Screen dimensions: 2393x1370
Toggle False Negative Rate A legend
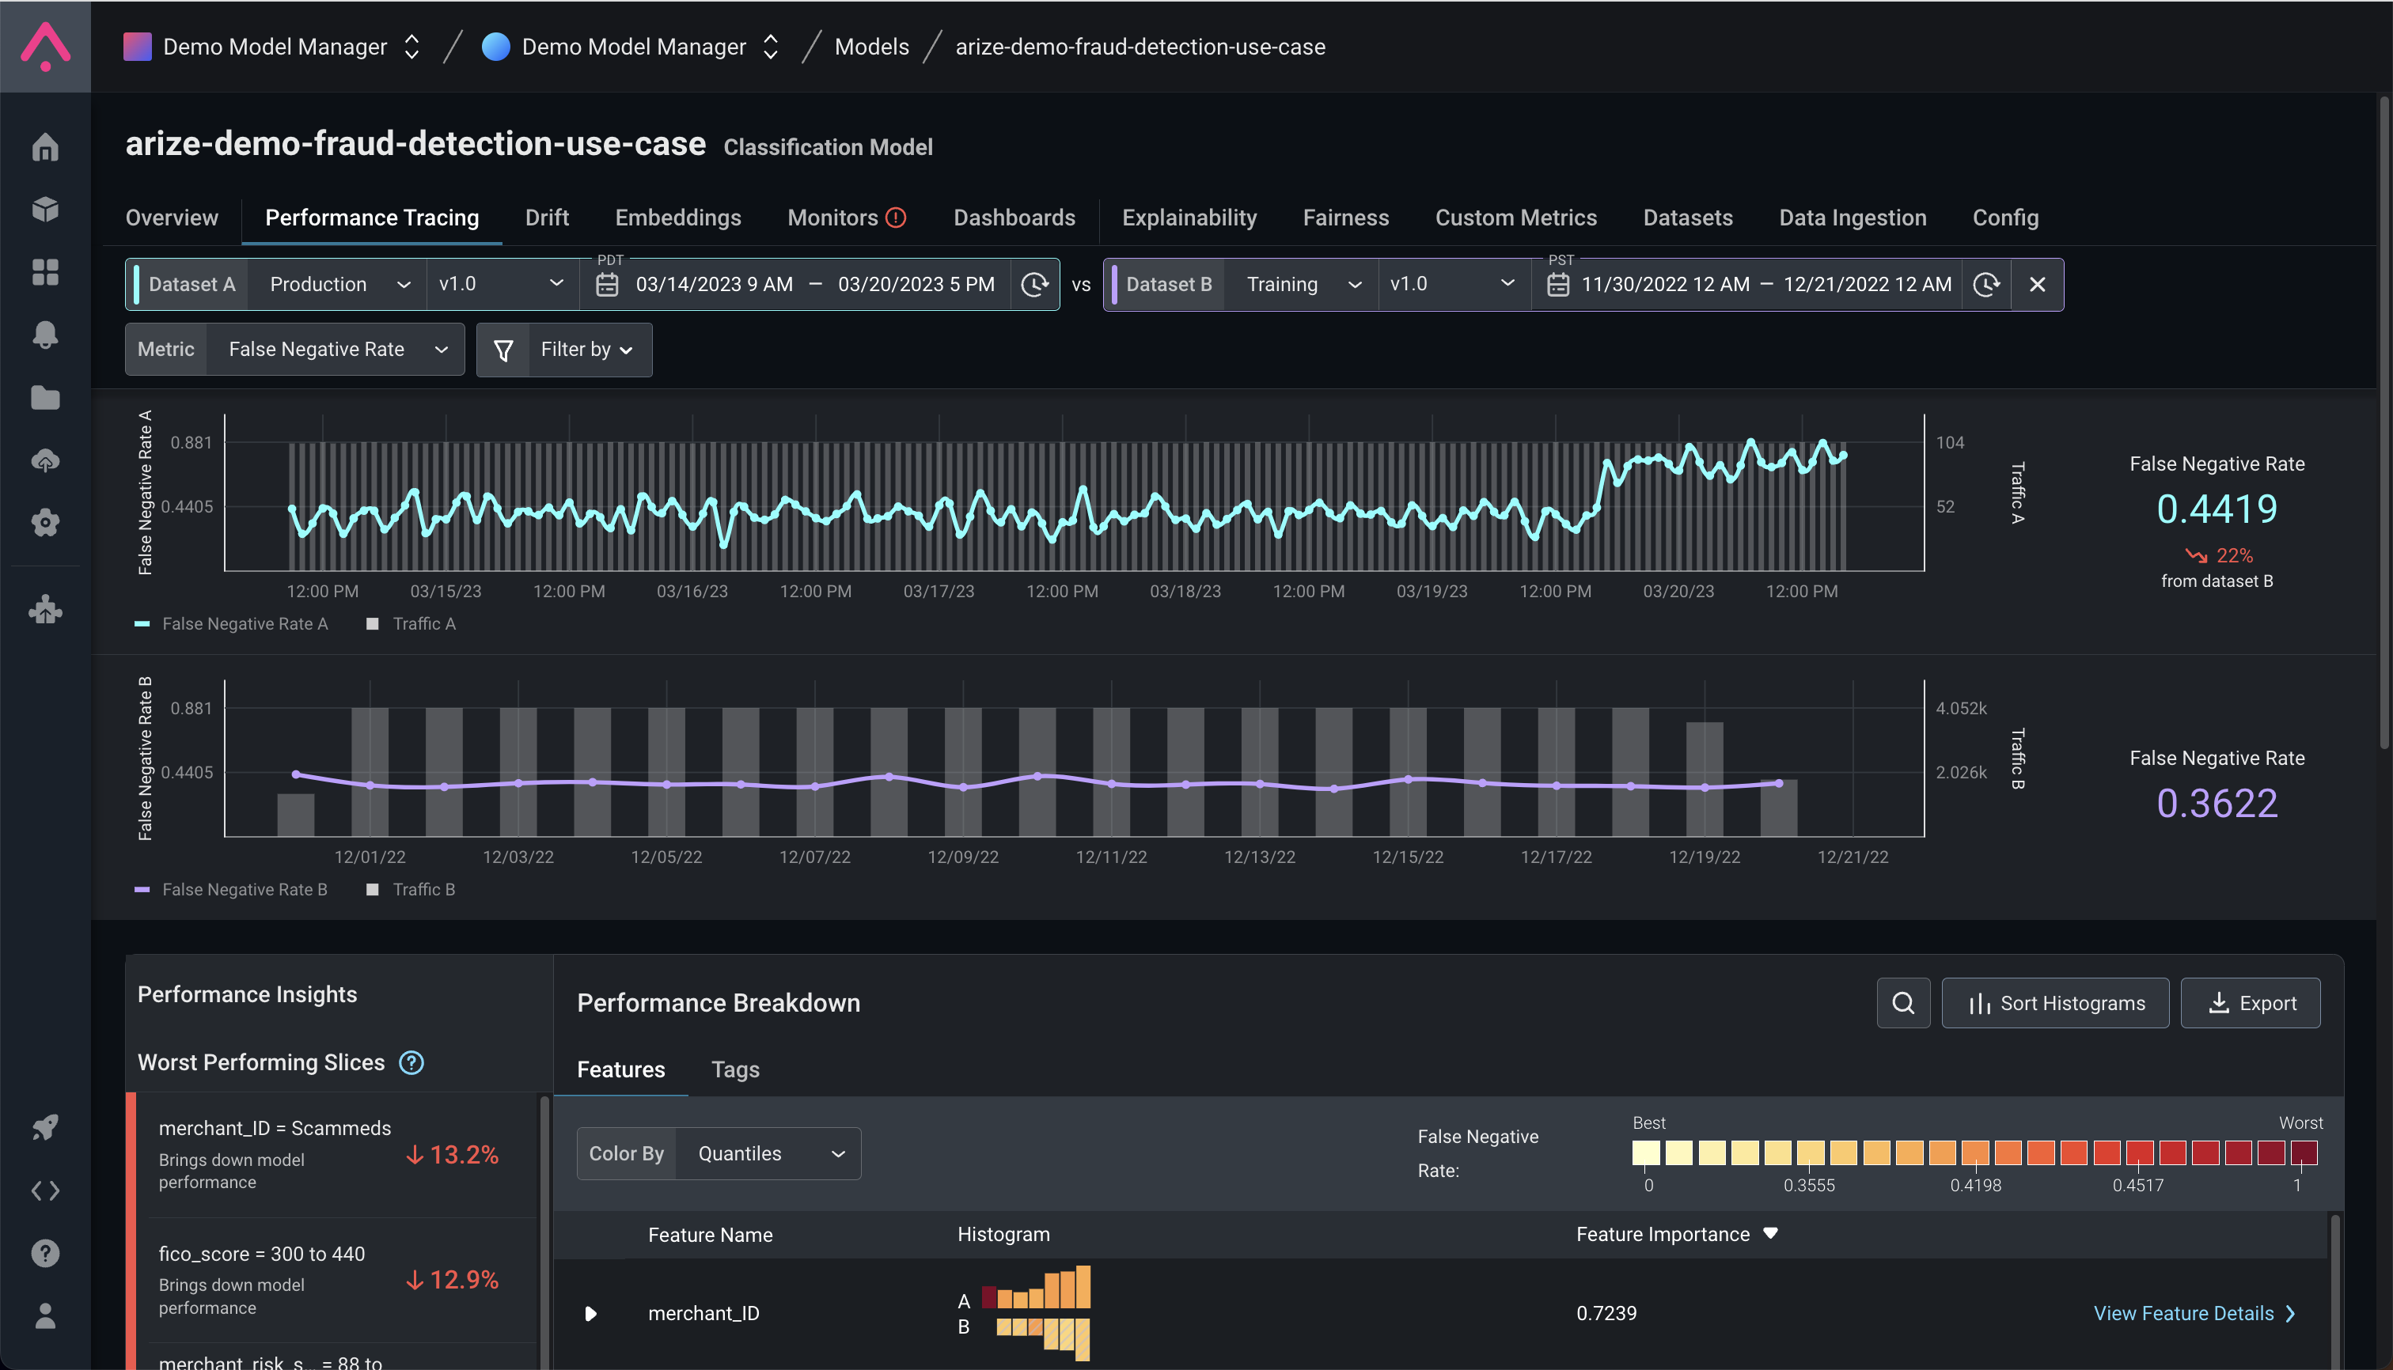coord(232,624)
